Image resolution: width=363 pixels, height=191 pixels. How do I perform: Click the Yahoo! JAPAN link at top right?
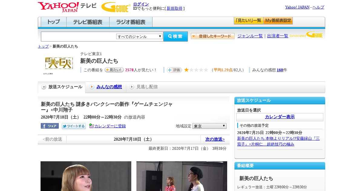pyautogui.click(x=297, y=7)
